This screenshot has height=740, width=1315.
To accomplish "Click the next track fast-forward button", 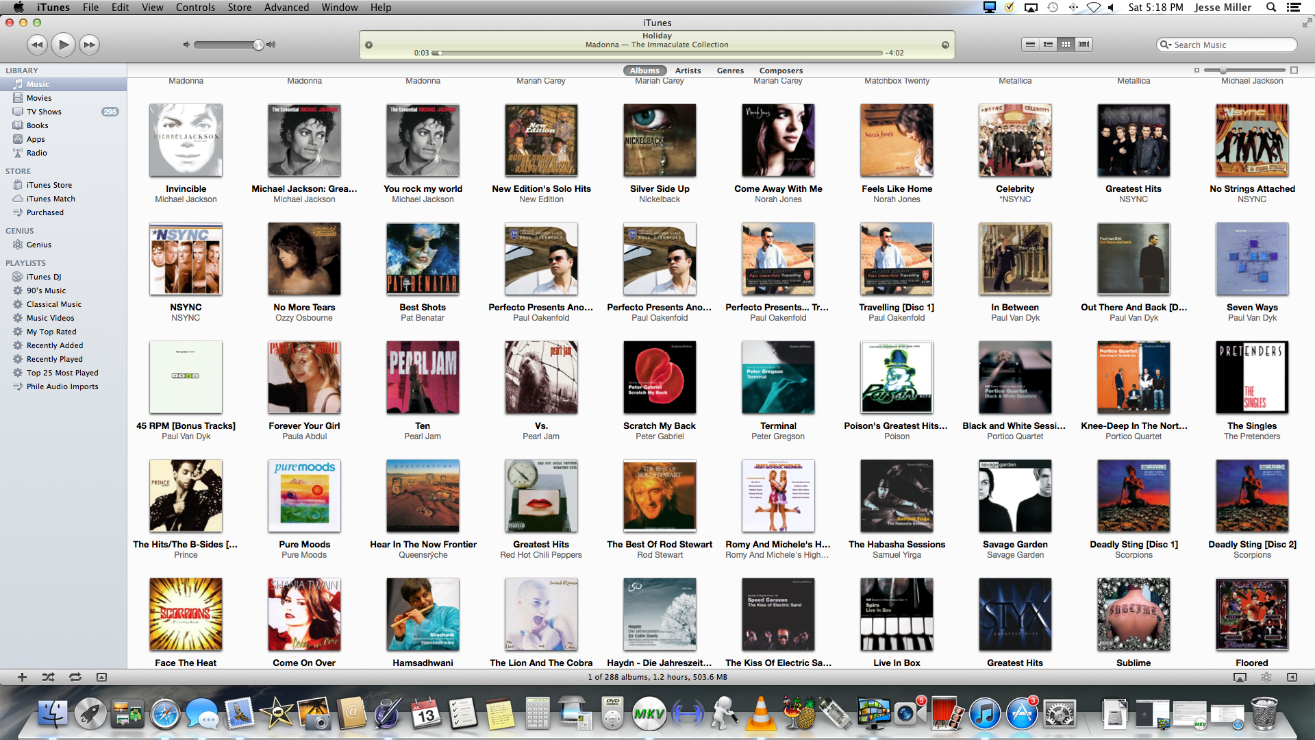I will (x=89, y=45).
